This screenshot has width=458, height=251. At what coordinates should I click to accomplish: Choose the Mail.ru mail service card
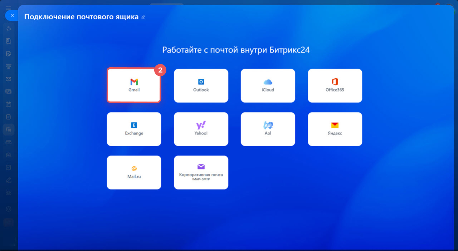point(134,172)
